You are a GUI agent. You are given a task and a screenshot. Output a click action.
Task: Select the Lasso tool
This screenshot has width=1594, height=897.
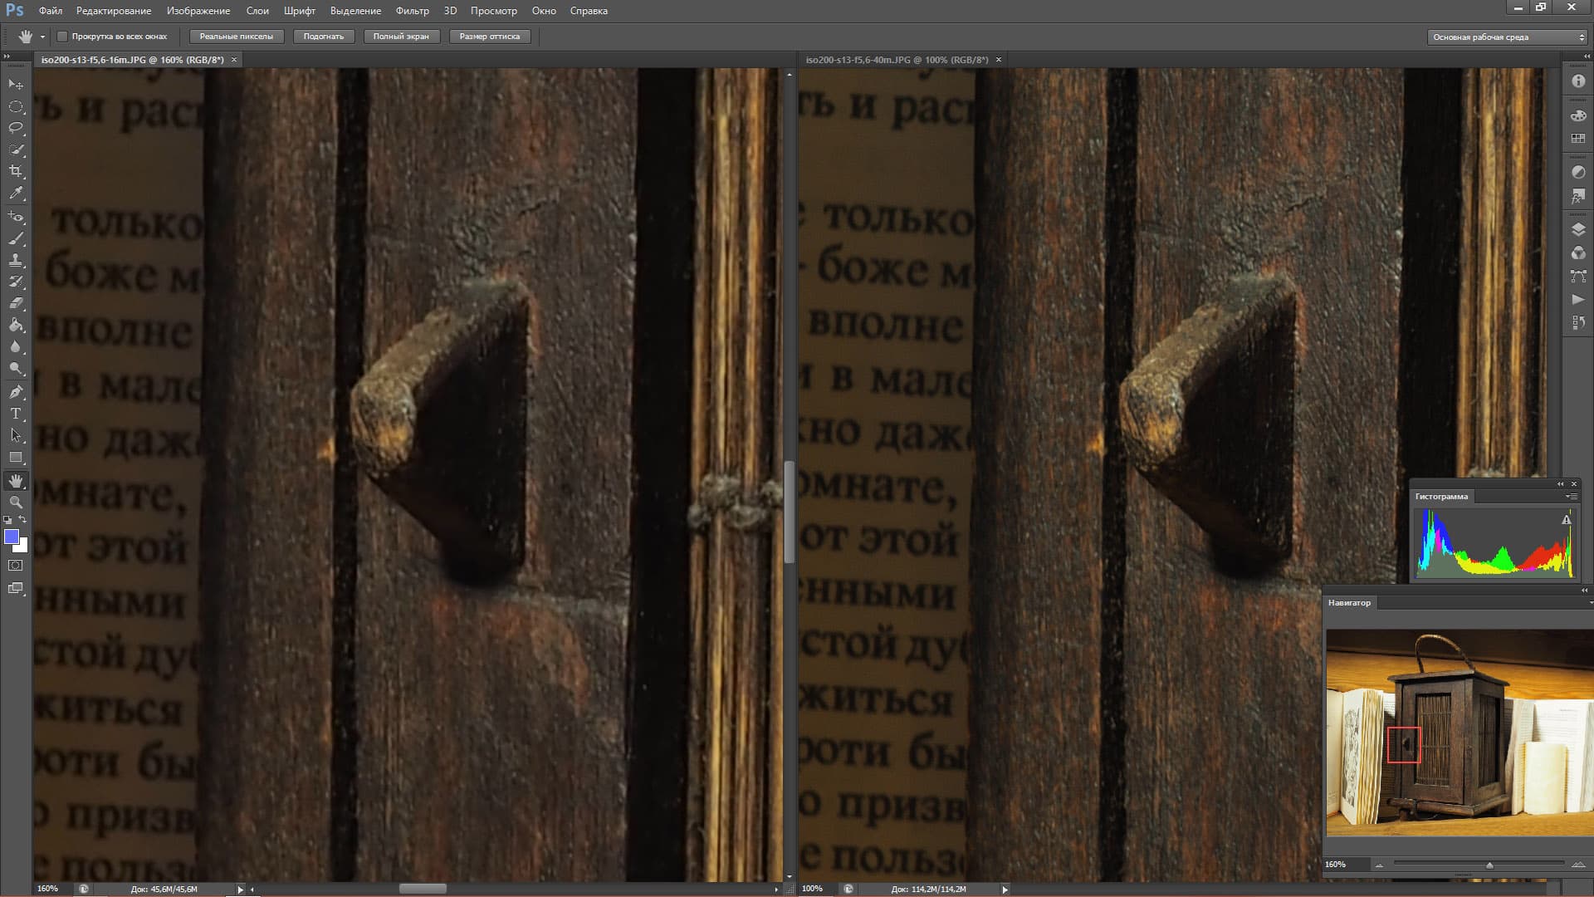16,128
